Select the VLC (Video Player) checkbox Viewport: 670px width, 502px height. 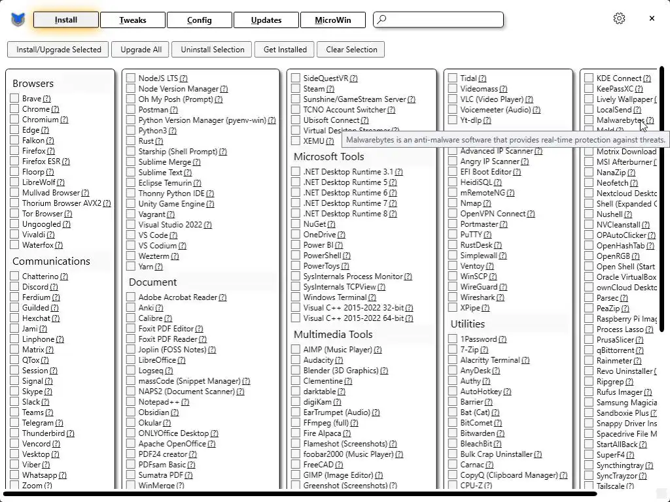pos(453,99)
